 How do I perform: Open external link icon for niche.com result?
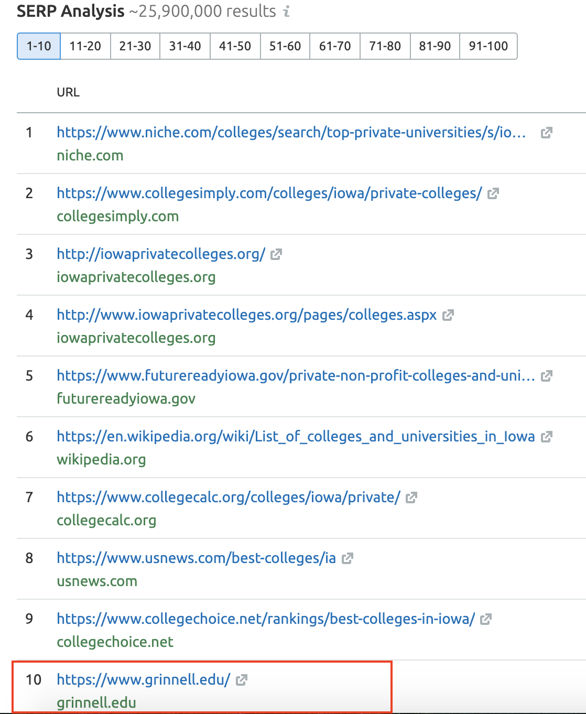[x=546, y=133]
